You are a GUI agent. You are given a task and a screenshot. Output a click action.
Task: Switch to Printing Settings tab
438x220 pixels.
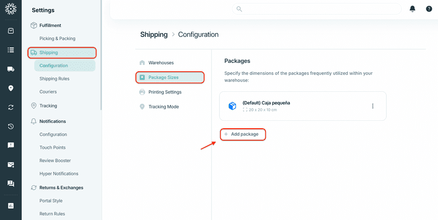165,92
